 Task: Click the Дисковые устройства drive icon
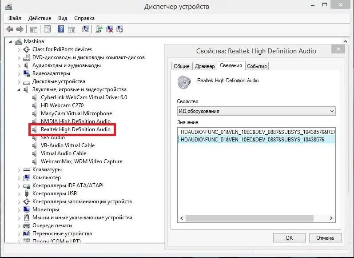tap(27, 82)
